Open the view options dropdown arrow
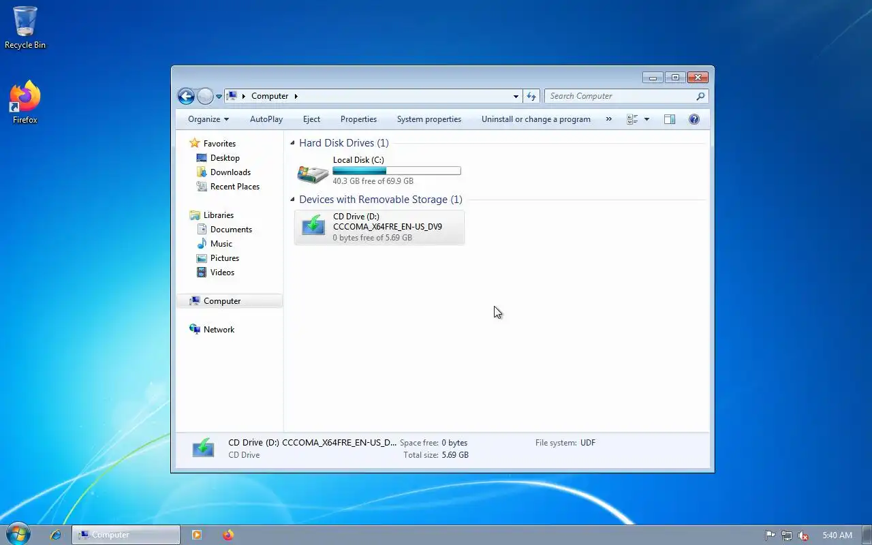872x545 pixels. (x=647, y=119)
